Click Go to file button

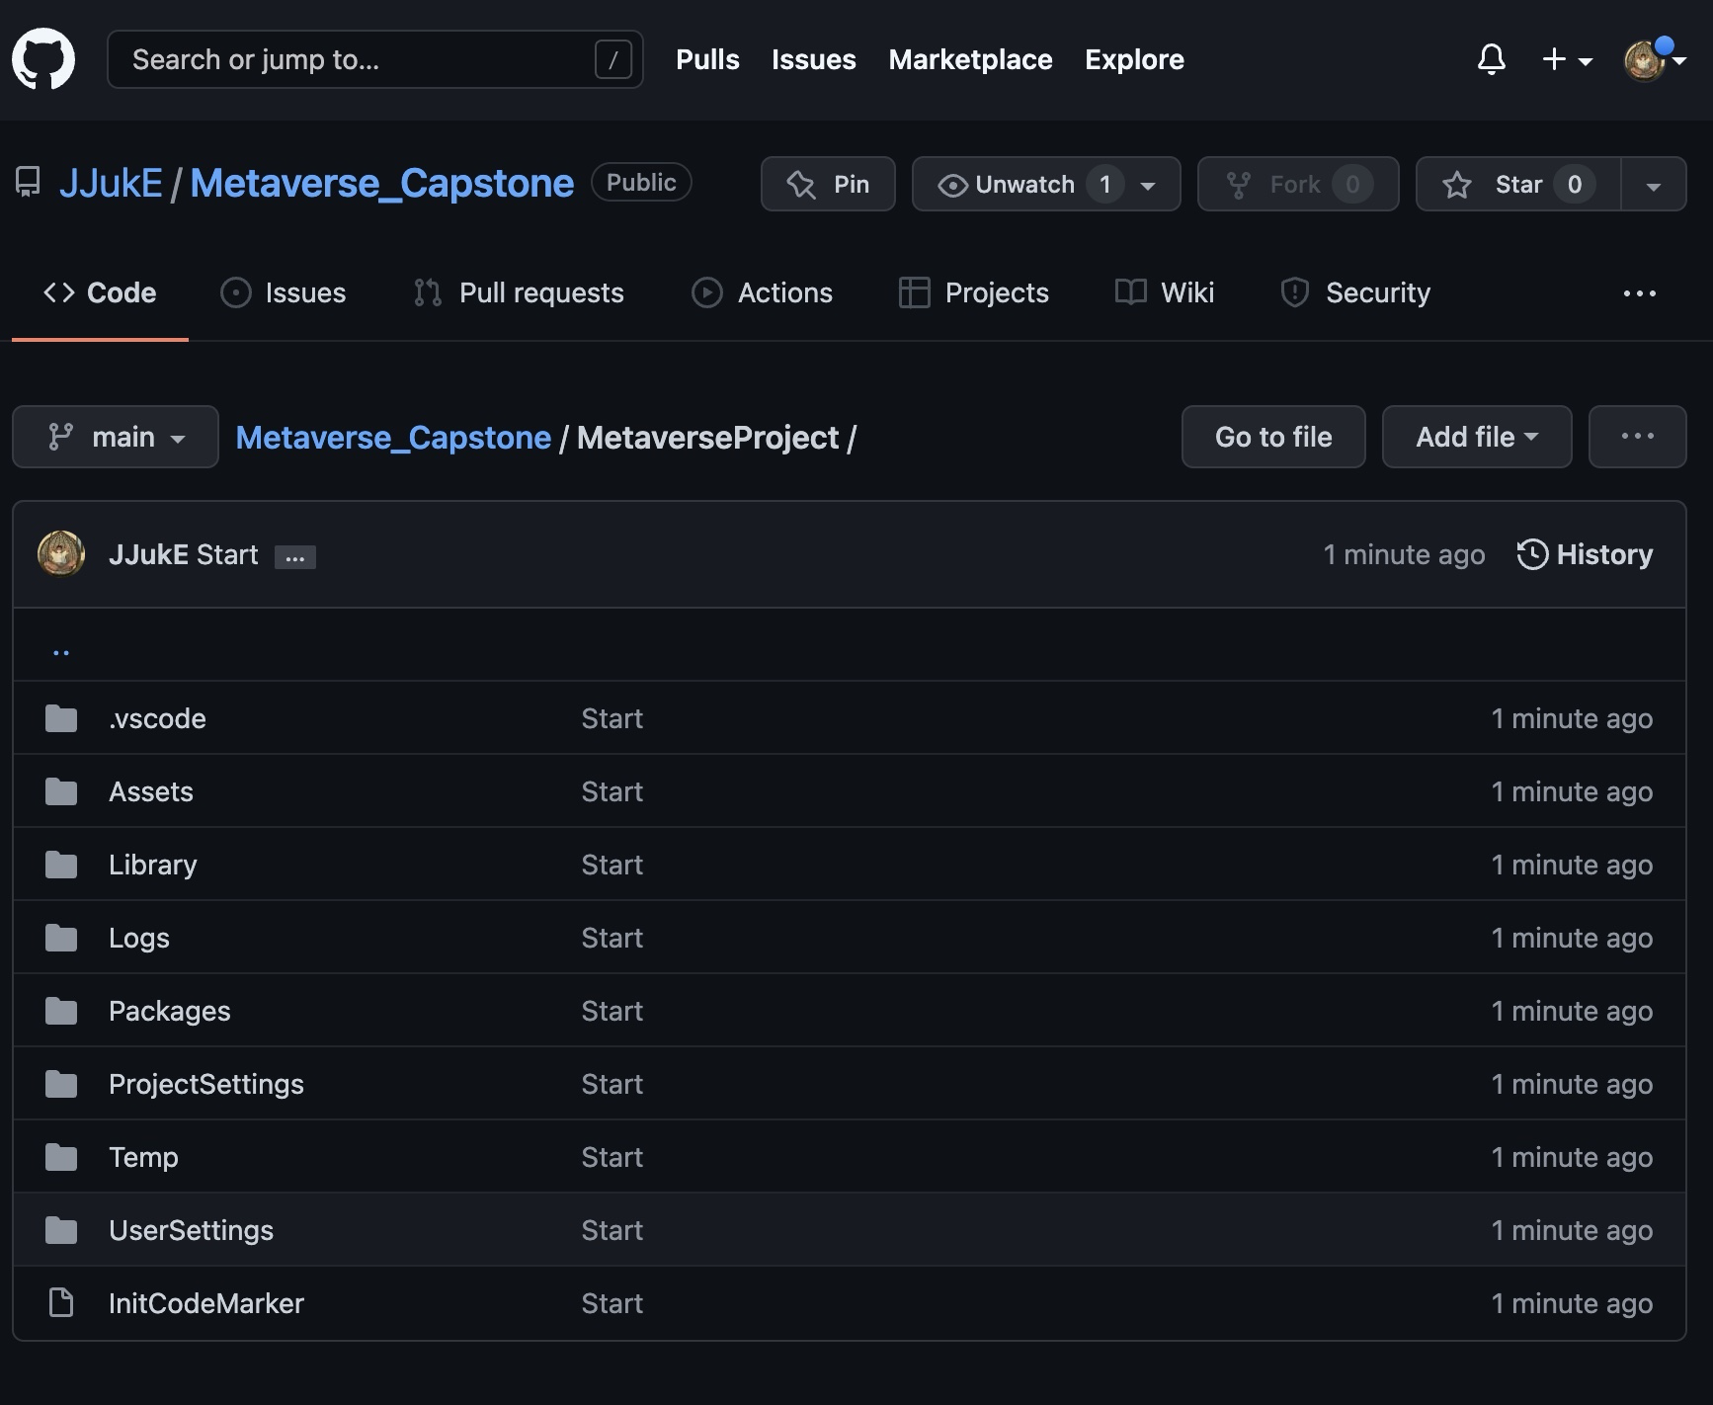tap(1273, 437)
